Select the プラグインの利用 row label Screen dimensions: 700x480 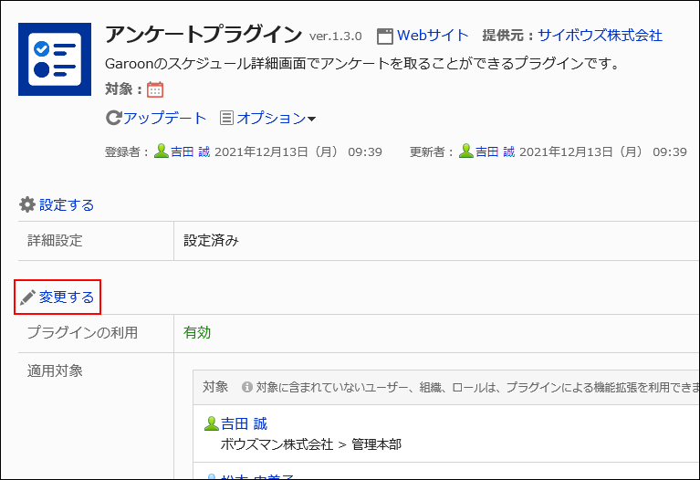coord(82,333)
